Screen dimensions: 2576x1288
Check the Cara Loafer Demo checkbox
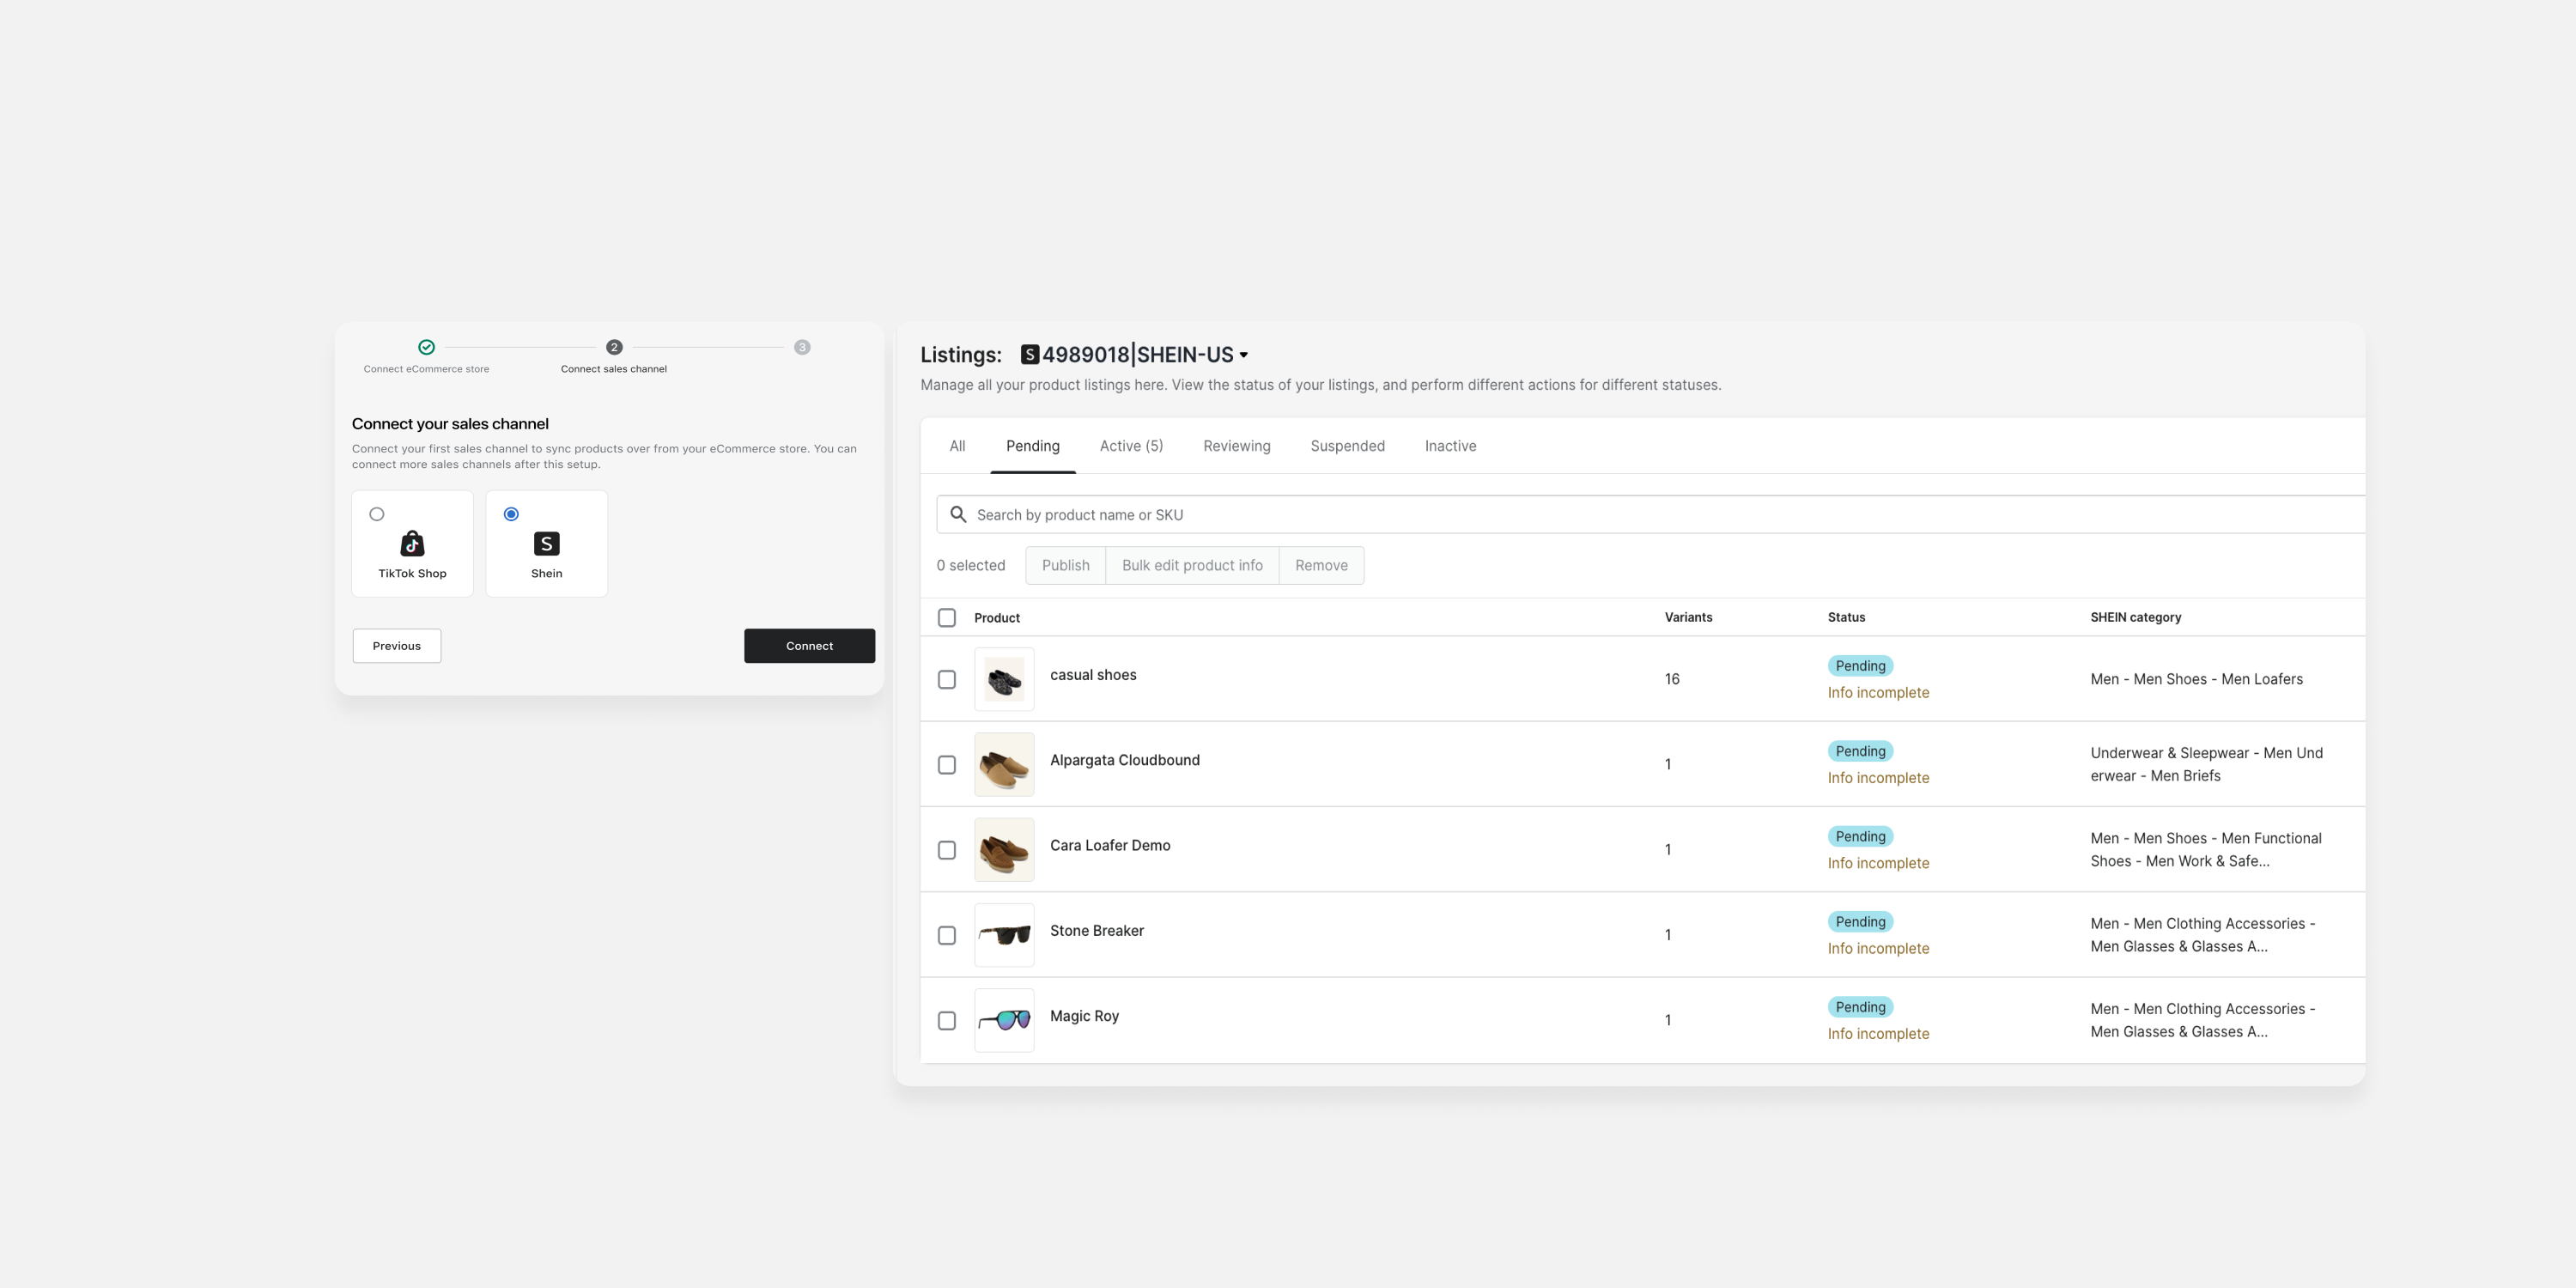[947, 850]
